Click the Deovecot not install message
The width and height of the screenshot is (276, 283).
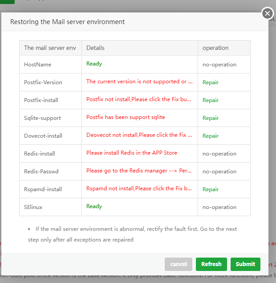click(139, 135)
